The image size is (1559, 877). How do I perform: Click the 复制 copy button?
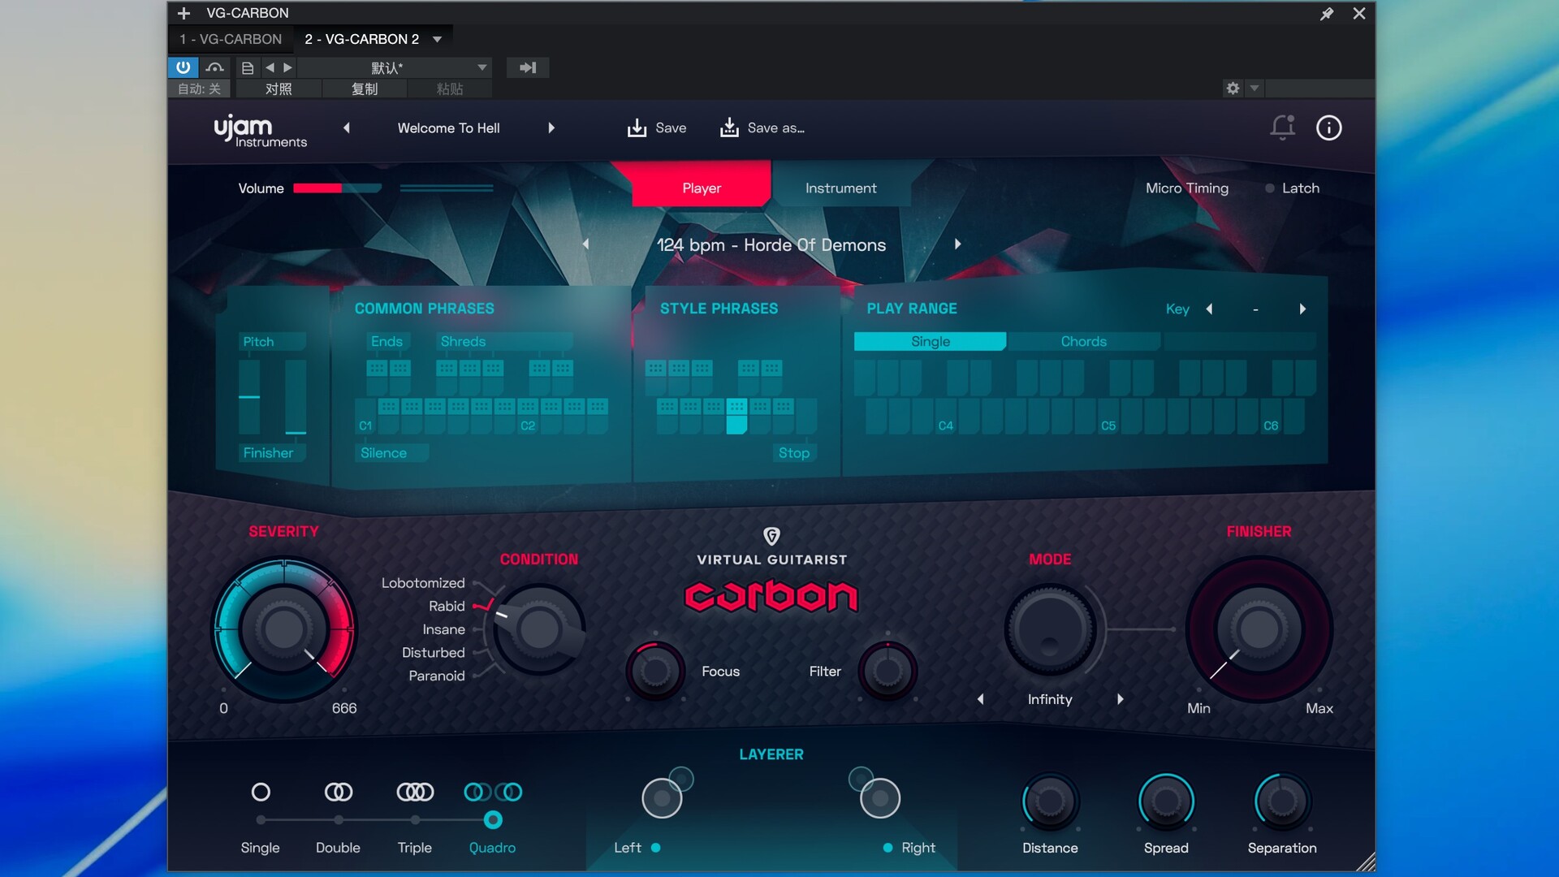pos(364,89)
